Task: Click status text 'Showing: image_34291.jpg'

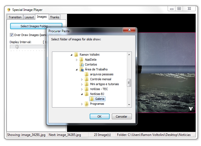Action: point(26,135)
